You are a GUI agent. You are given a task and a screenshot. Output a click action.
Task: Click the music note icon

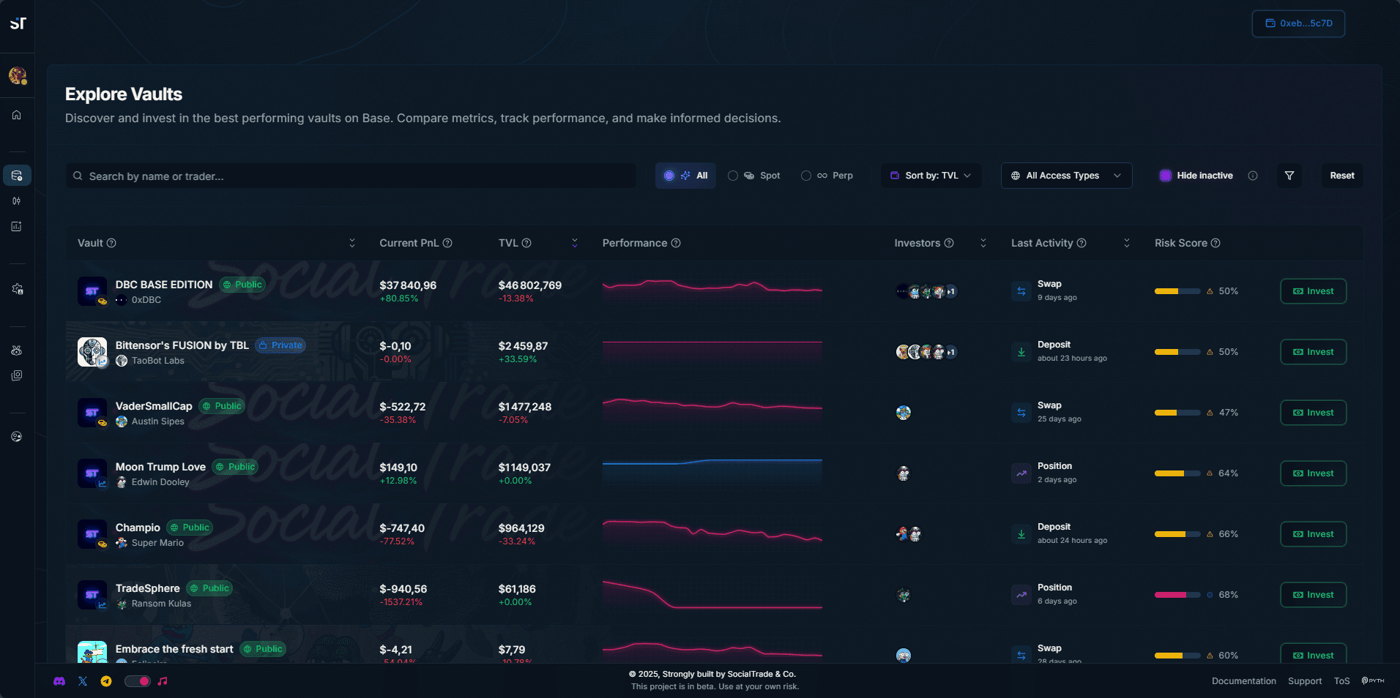(x=163, y=681)
